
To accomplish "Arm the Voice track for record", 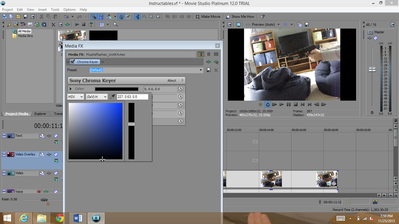I will [x=39, y=192].
